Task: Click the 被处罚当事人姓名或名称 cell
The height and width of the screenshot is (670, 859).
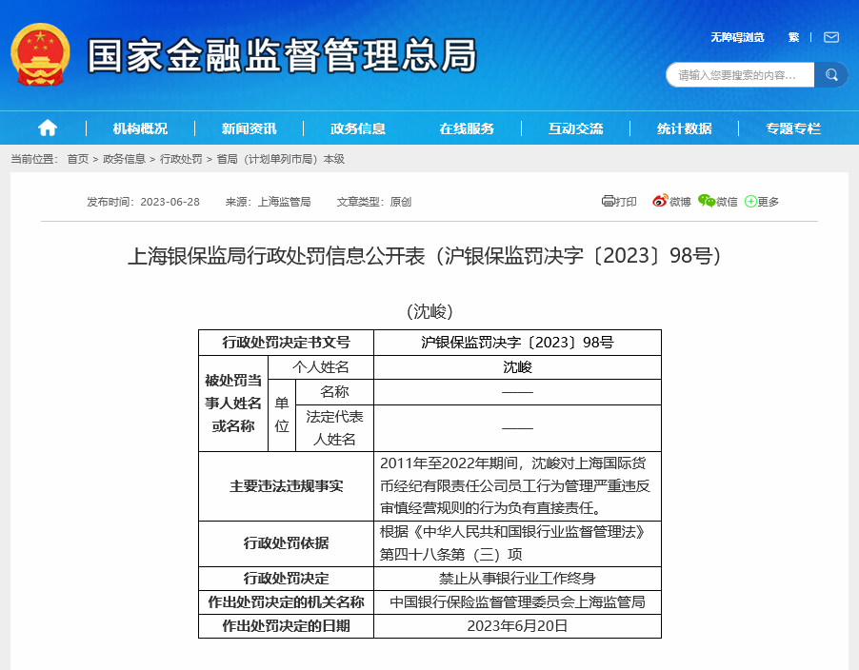Action: (233, 404)
